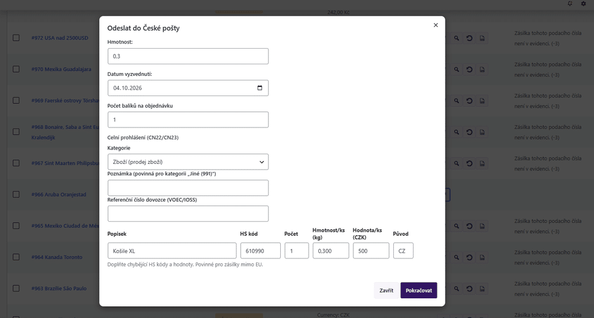Open order link #966 Aruba Oranjestad
The width and height of the screenshot is (594, 318).
point(59,195)
